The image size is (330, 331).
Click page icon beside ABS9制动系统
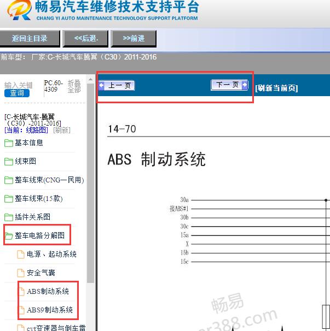21,310
